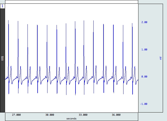The height and width of the screenshot is (121, 167).
Task: Click the 0.00 mV scale value
Action: click(x=144, y=77)
